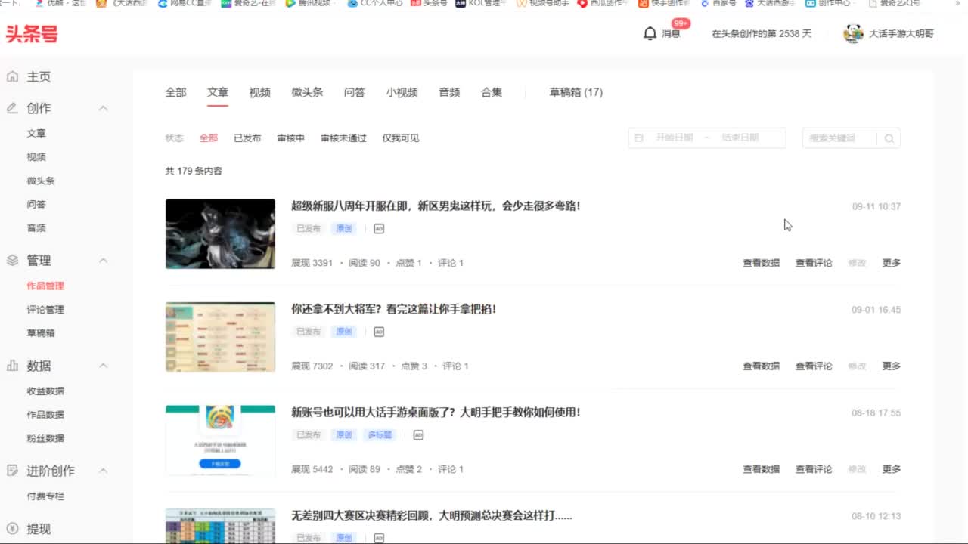Open 更多 menu for 你还拿不到大将军 article
968x544 pixels.
point(892,366)
